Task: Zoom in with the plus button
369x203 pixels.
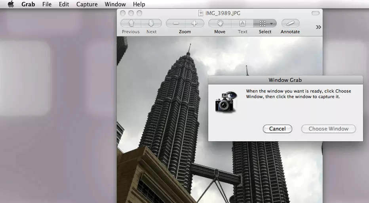Action: coord(194,23)
